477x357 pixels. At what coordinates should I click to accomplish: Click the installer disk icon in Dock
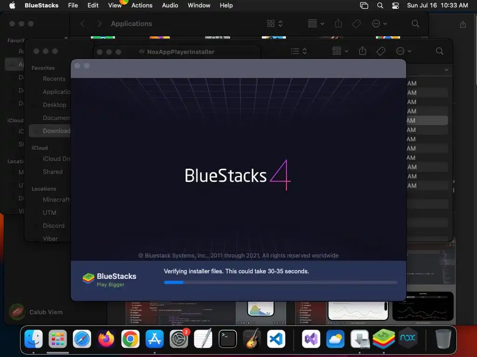360,339
